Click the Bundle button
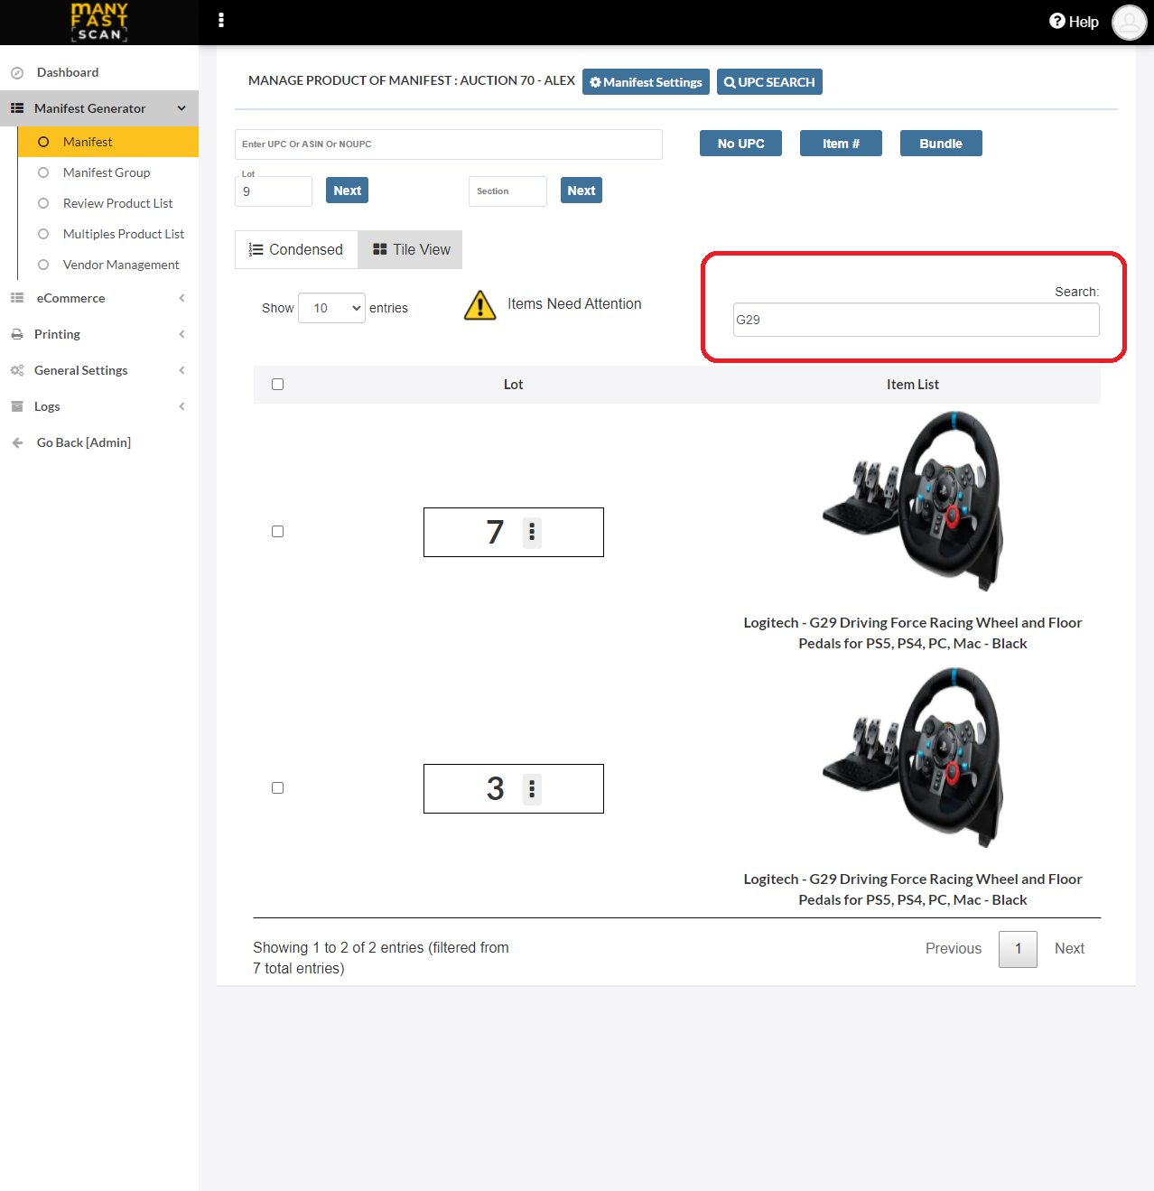Image resolution: width=1154 pixels, height=1191 pixels. tap(941, 144)
